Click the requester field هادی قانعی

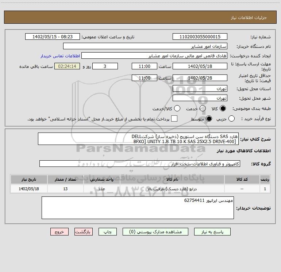154,55
